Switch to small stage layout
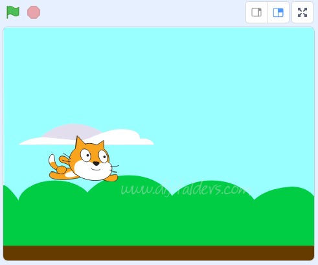 (x=256, y=12)
